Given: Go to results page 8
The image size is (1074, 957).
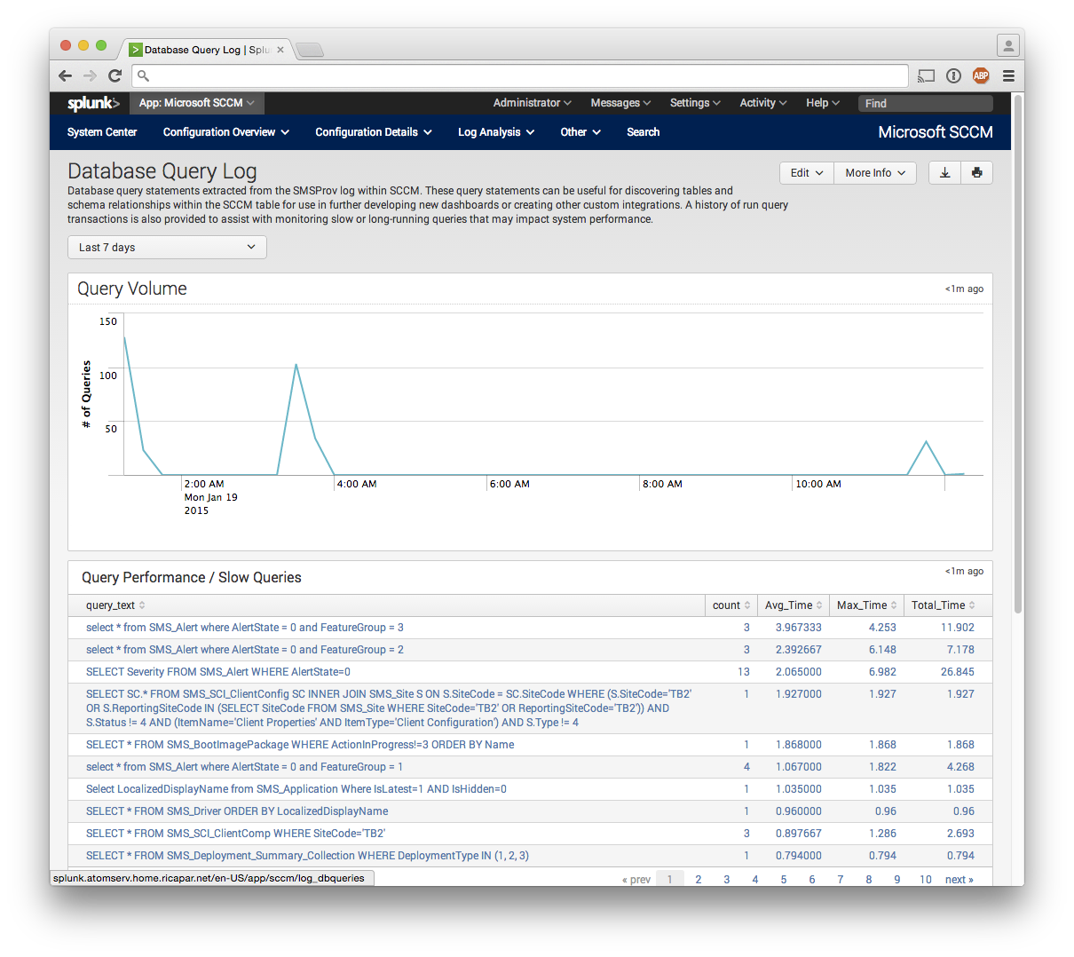Looking at the screenshot, I should tap(869, 880).
